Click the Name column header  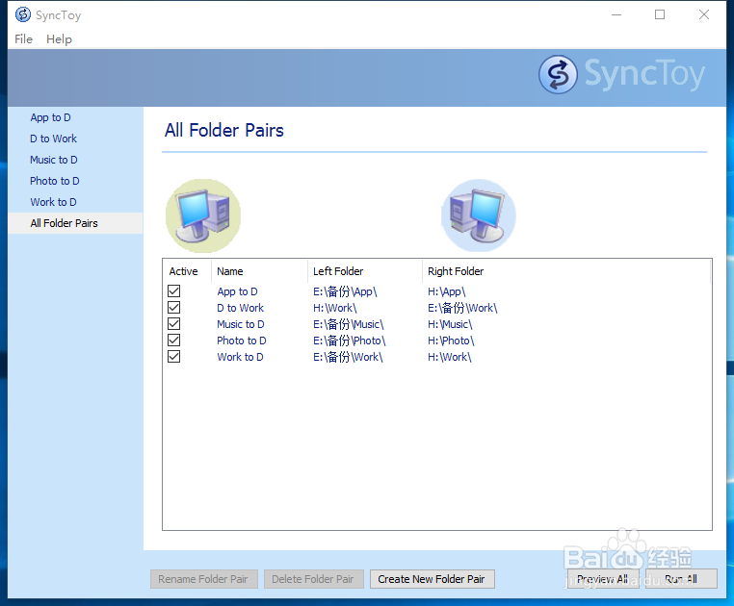point(230,271)
